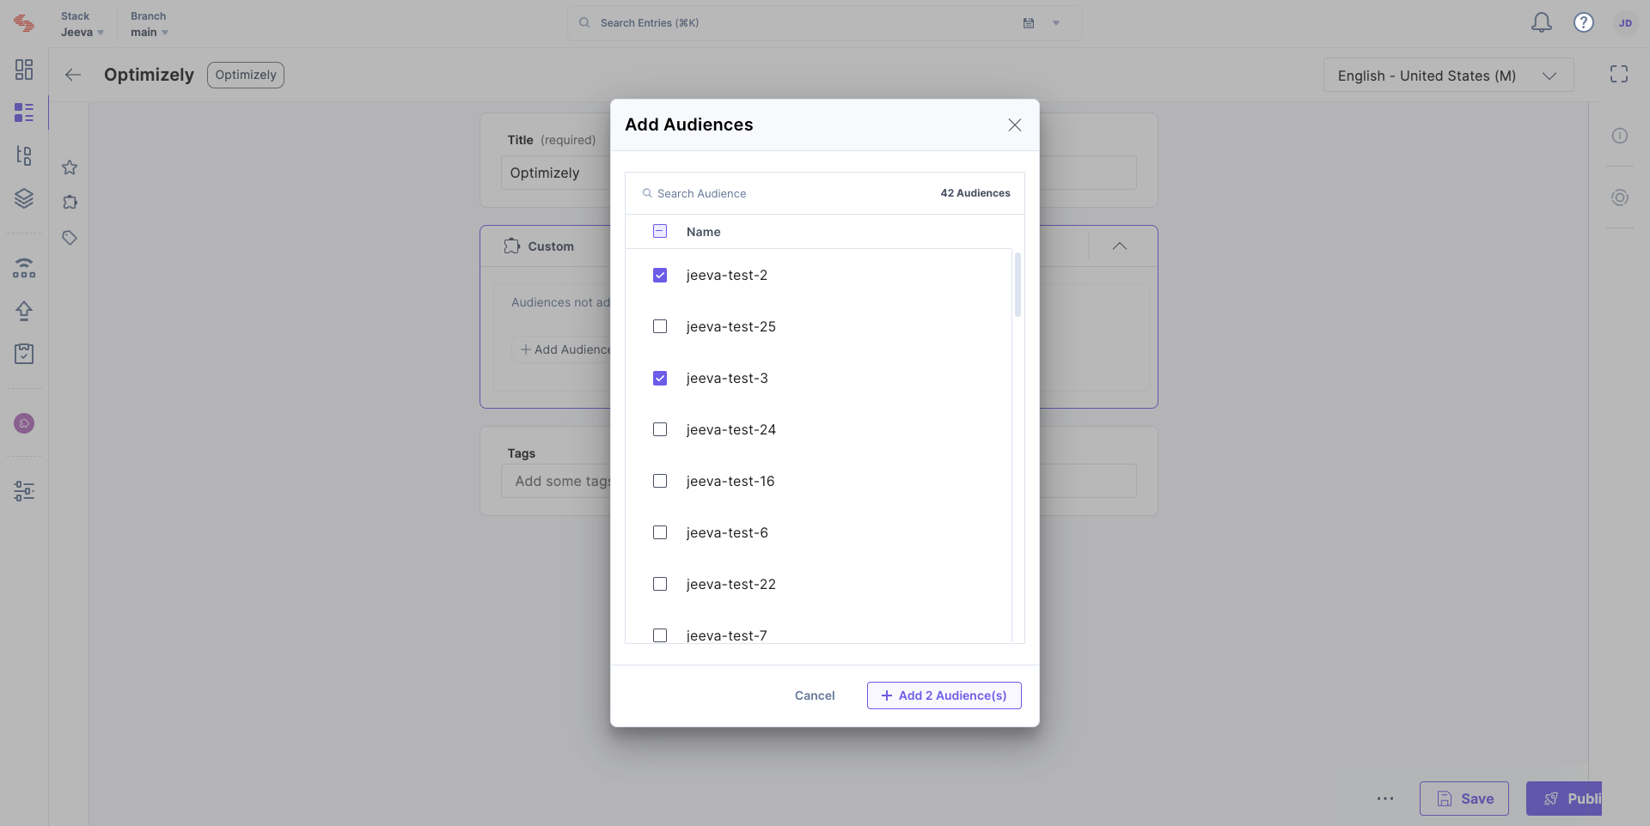Click the audience list scrollbar
Screen dimensions: 1650x826
click(x=1018, y=285)
